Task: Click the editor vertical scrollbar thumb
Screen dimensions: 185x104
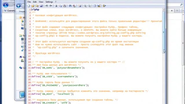Action: pos(164,32)
